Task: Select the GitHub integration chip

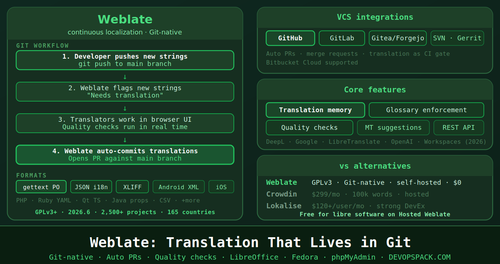Action: 290,38
